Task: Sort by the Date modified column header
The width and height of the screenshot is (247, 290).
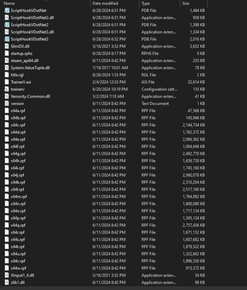Action: click(x=105, y=3)
